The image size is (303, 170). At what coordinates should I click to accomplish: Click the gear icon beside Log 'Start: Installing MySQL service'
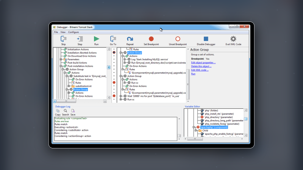click(x=129, y=59)
